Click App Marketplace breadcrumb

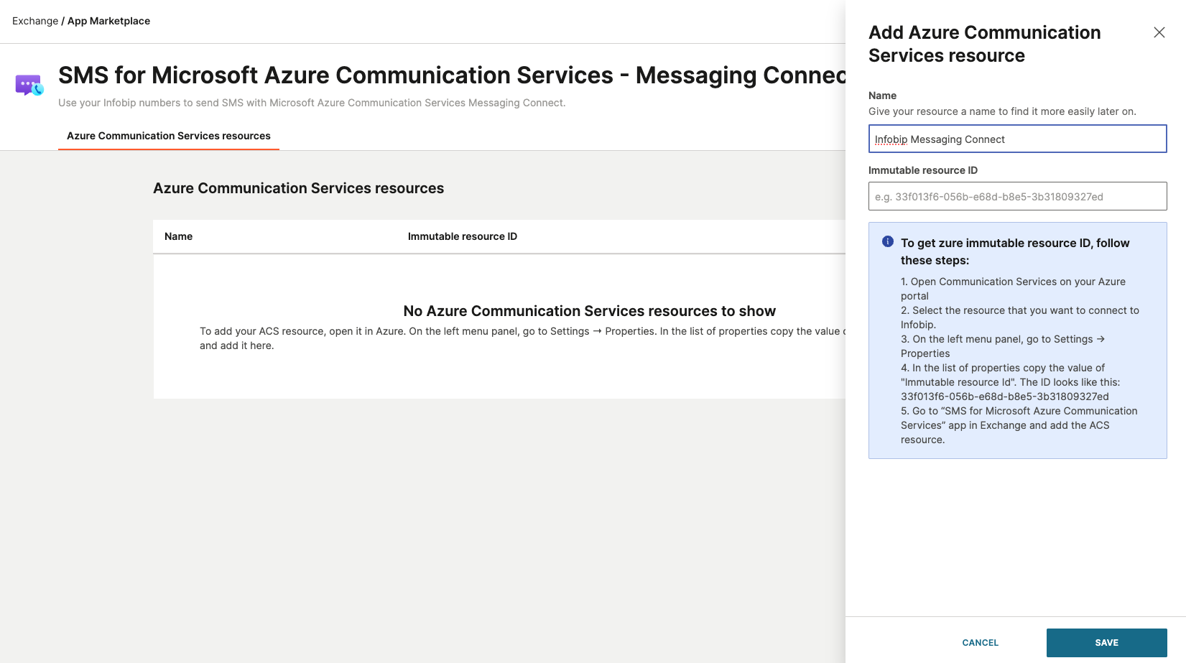108,21
